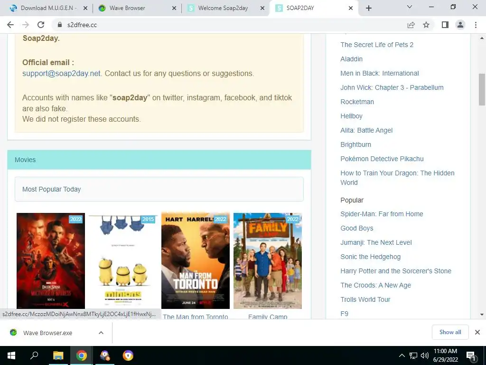
Task: Share this page via share icon
Action: (x=411, y=25)
